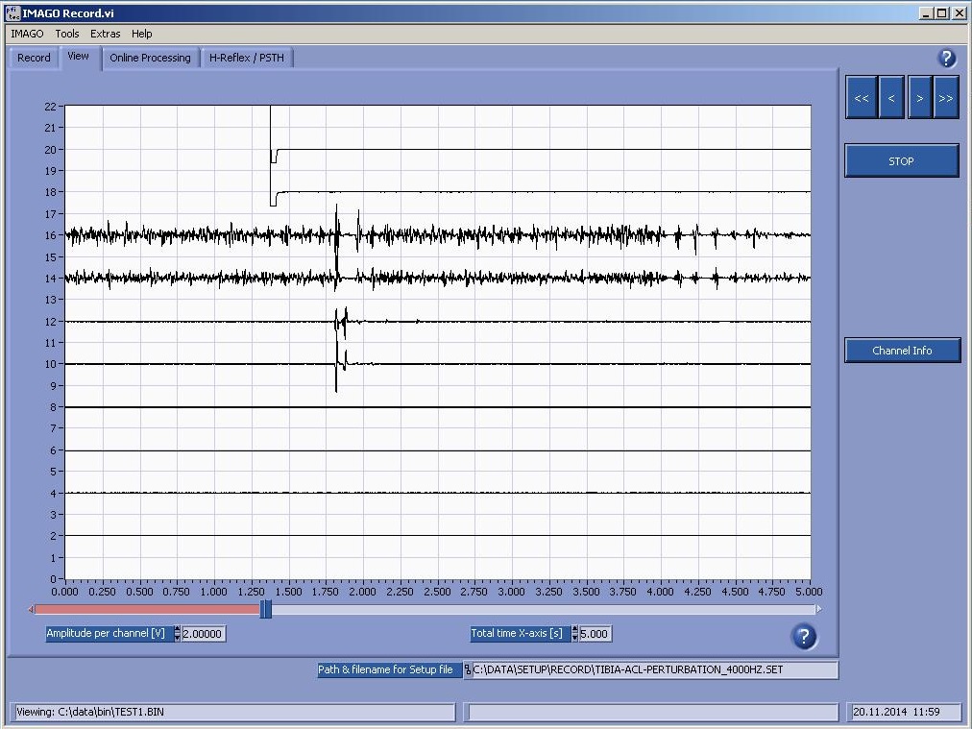Click the help question mark above the navigation buttons
972x729 pixels.
[x=947, y=59]
